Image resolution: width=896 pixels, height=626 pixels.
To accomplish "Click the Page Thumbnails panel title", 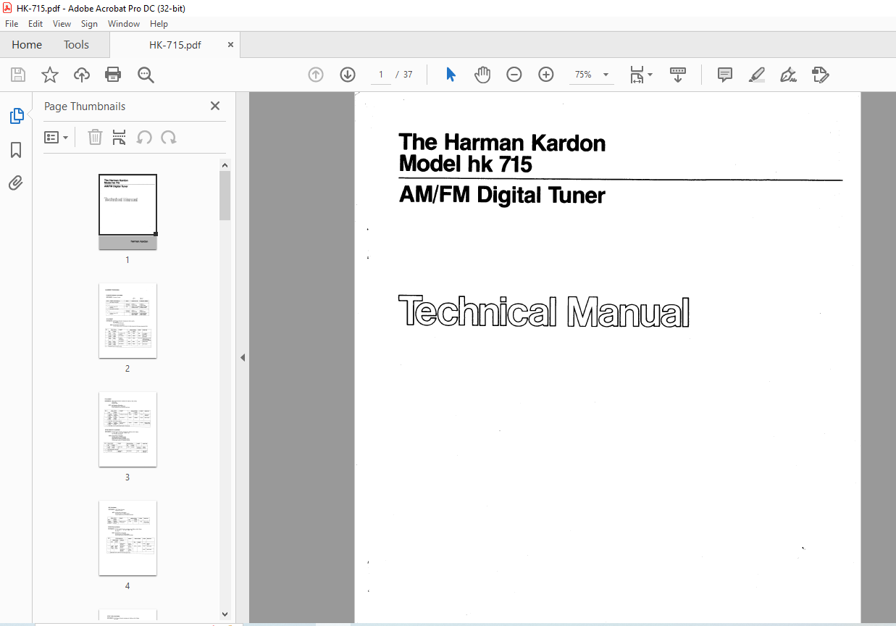I will pyautogui.click(x=85, y=106).
